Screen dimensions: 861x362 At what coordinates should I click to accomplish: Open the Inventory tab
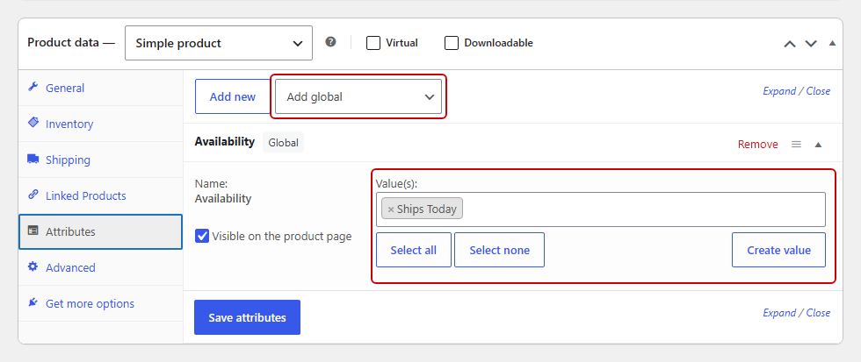click(100, 124)
